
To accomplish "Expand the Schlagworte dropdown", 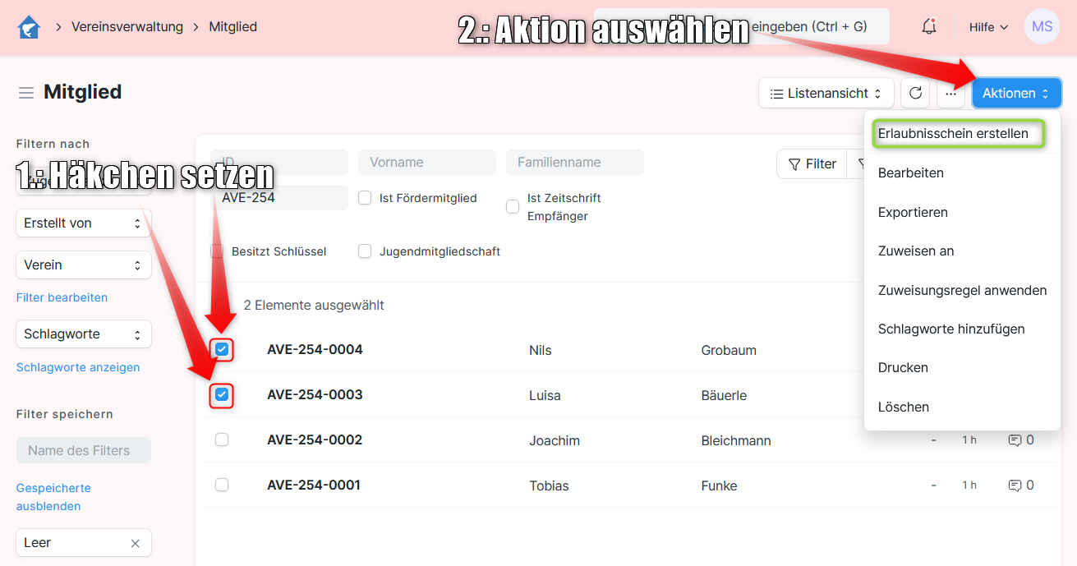I will [x=83, y=334].
